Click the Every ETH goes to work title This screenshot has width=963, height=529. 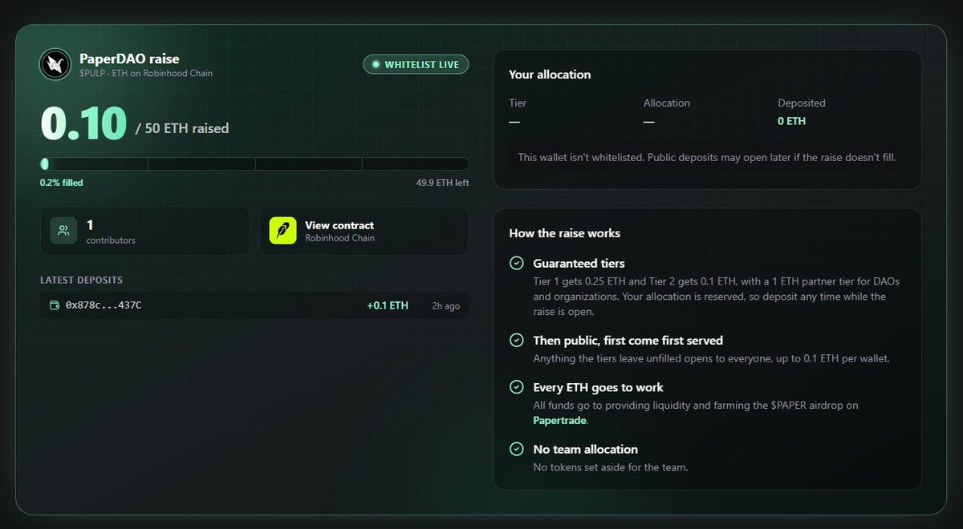pyautogui.click(x=599, y=387)
